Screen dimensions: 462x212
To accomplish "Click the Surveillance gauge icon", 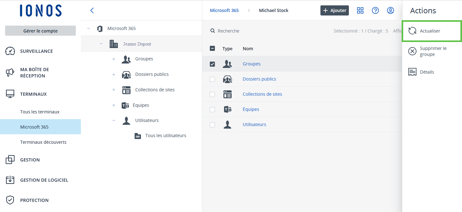I will [x=10, y=51].
